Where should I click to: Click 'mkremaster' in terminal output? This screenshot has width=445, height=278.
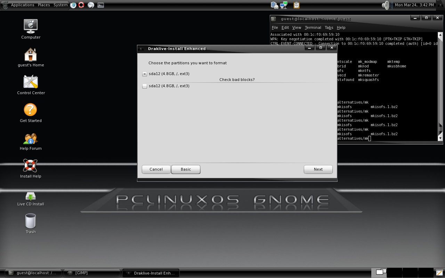click(369, 75)
